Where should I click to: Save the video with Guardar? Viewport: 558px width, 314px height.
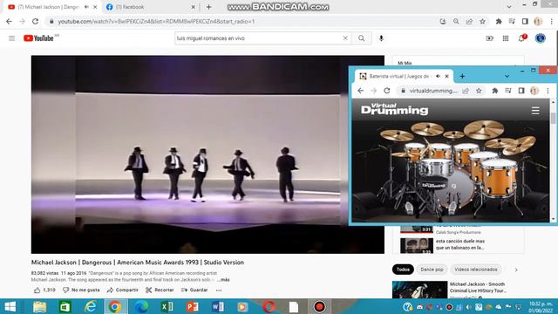[194, 290]
